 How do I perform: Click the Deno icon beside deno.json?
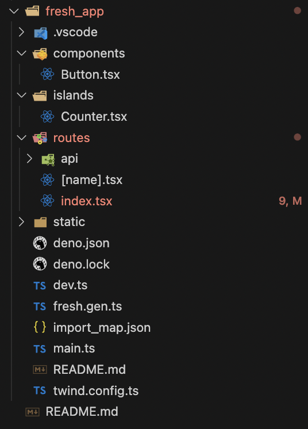point(40,243)
